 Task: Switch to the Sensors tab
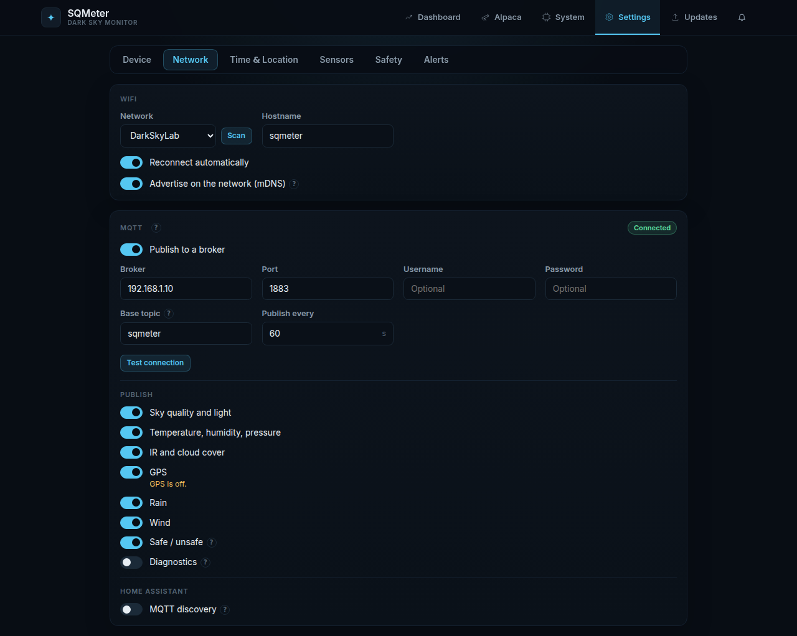click(x=337, y=60)
